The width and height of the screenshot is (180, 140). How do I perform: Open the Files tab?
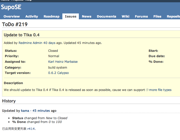(x=157, y=17)
